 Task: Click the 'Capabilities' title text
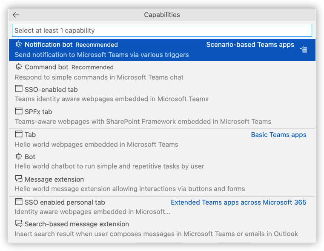[162, 15]
